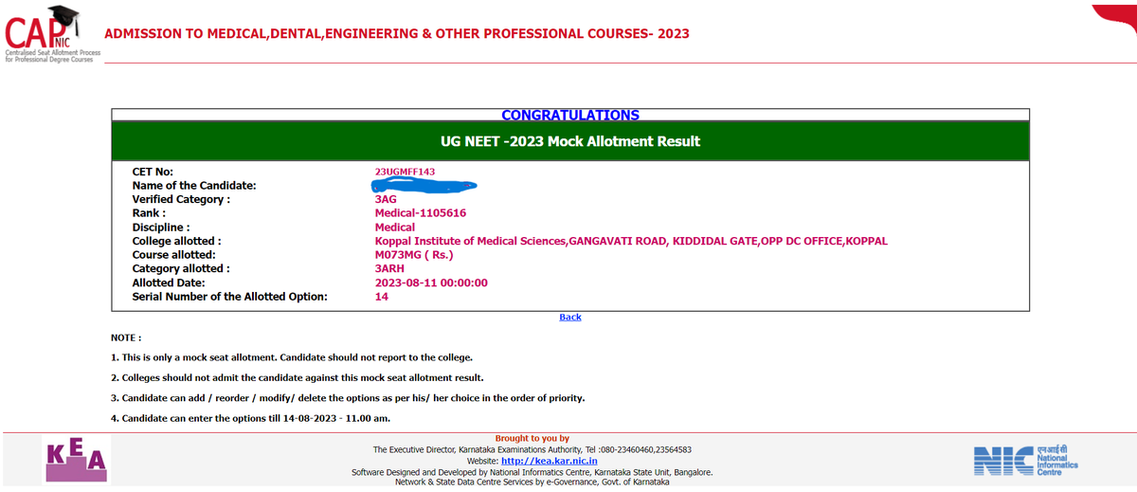Screen dimensions: 1137x492
Task: Click the Koppal Institute of Medical Sciences college name
Action: [x=631, y=241]
